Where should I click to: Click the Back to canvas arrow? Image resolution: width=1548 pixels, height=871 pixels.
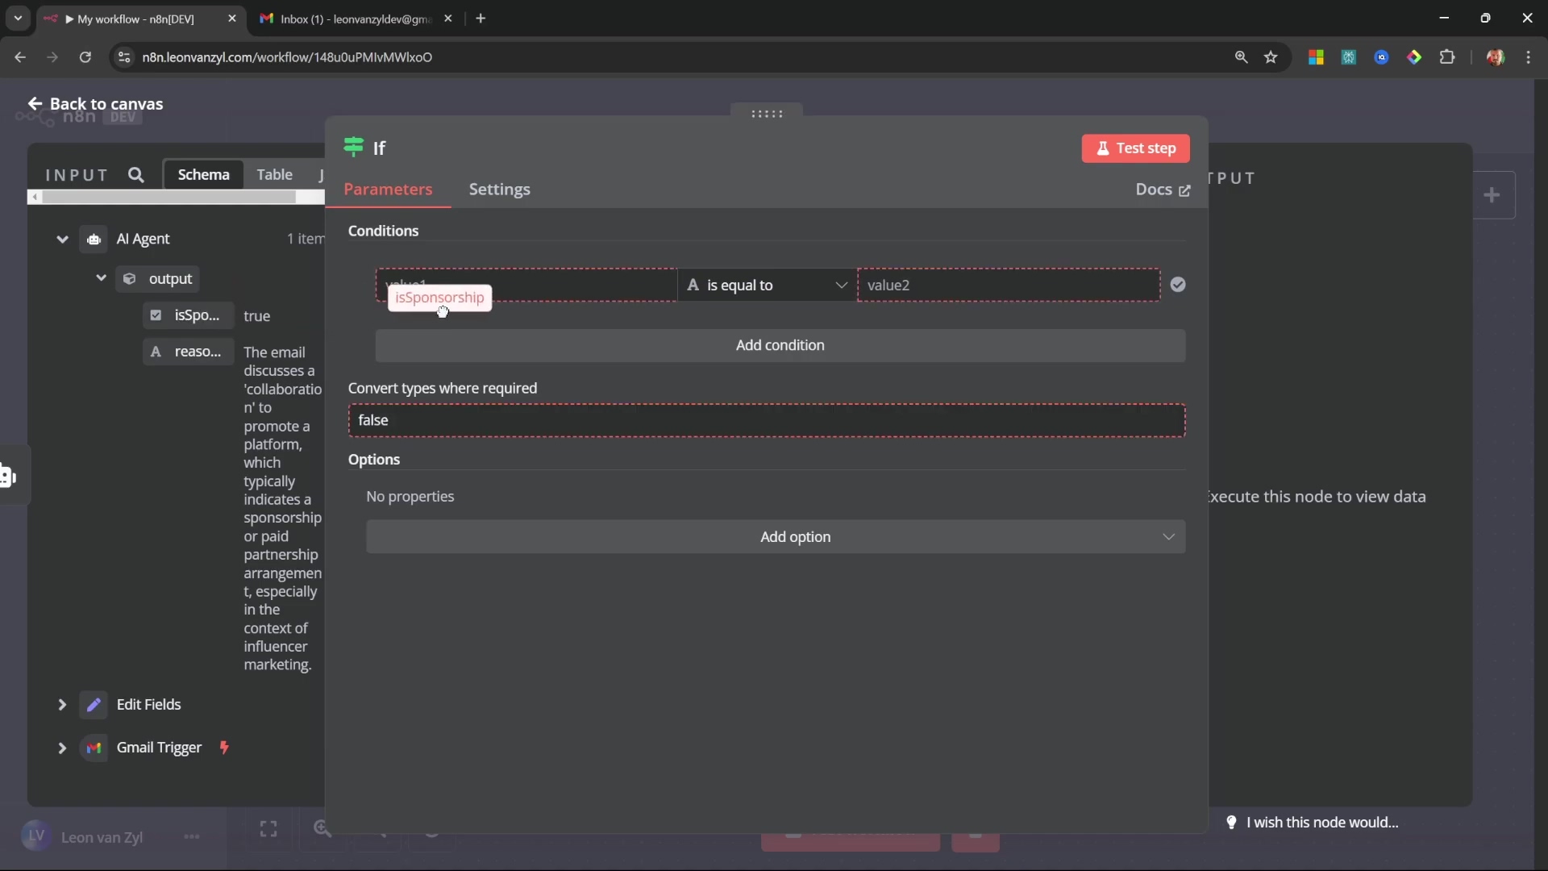coord(35,104)
